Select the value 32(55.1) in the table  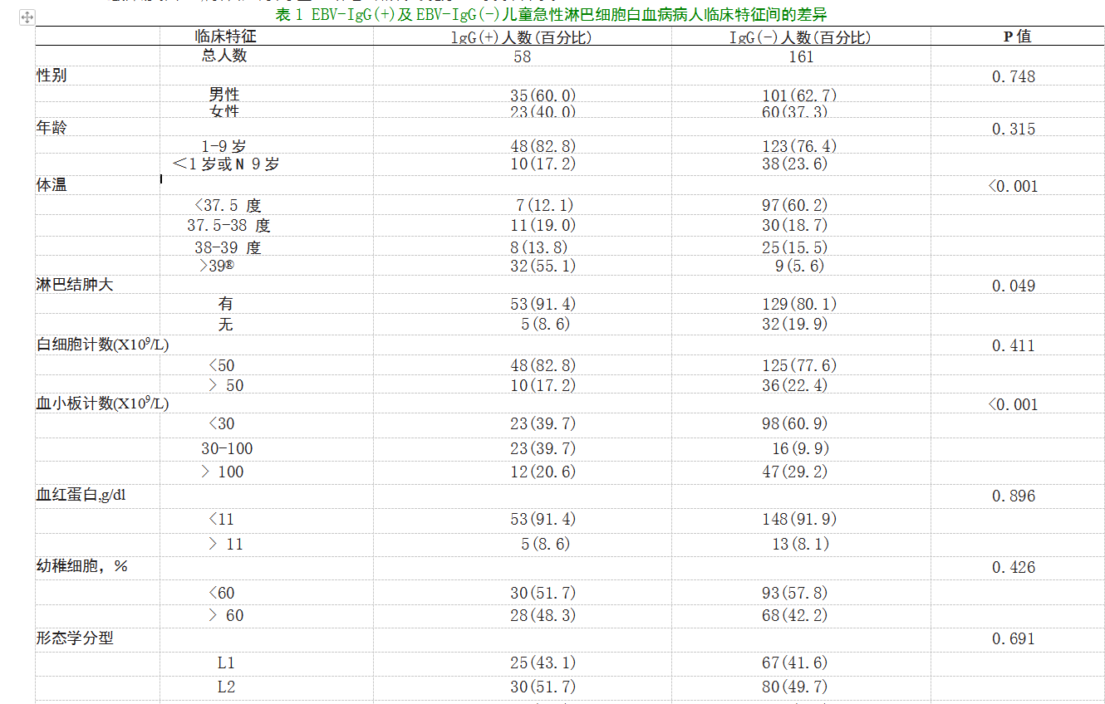coord(543,266)
